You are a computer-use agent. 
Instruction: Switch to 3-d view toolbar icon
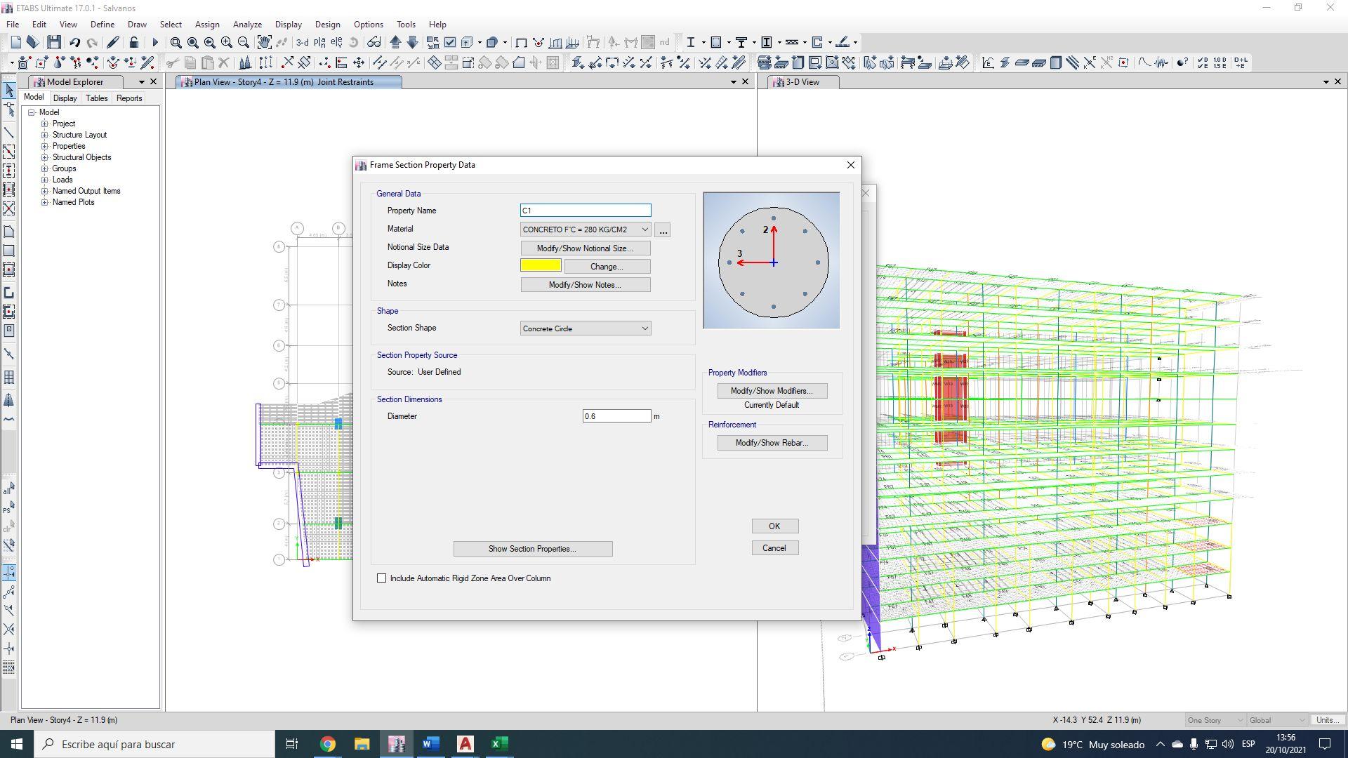pos(302,42)
